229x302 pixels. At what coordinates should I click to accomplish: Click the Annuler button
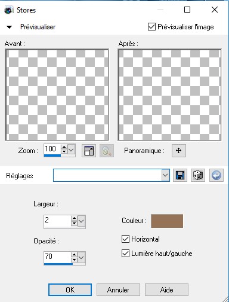[118, 290]
